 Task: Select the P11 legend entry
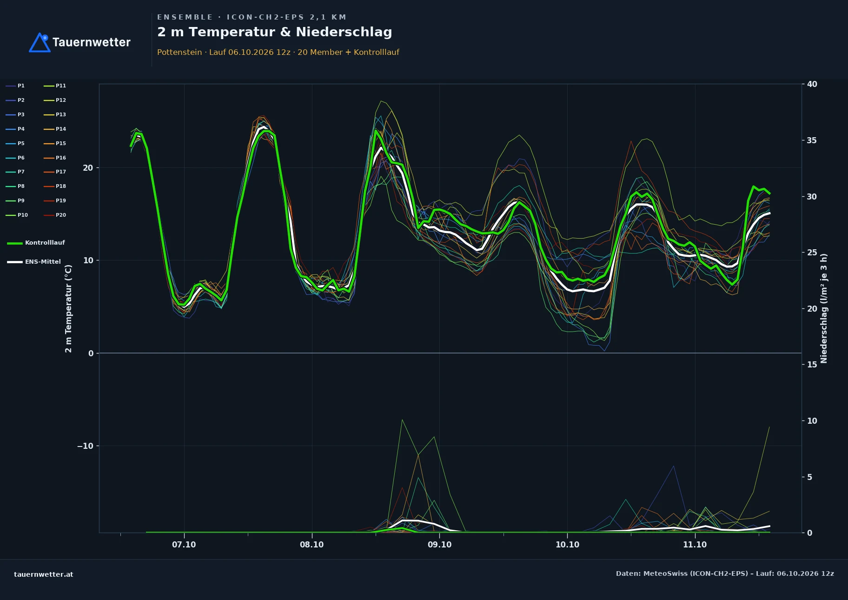[55, 86]
